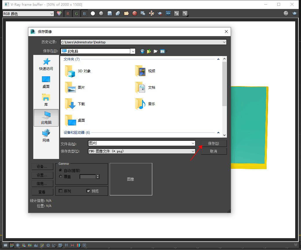The width and height of the screenshot is (301, 250).
Task: Click the save image floppy disk icon
Action: coord(110,13)
